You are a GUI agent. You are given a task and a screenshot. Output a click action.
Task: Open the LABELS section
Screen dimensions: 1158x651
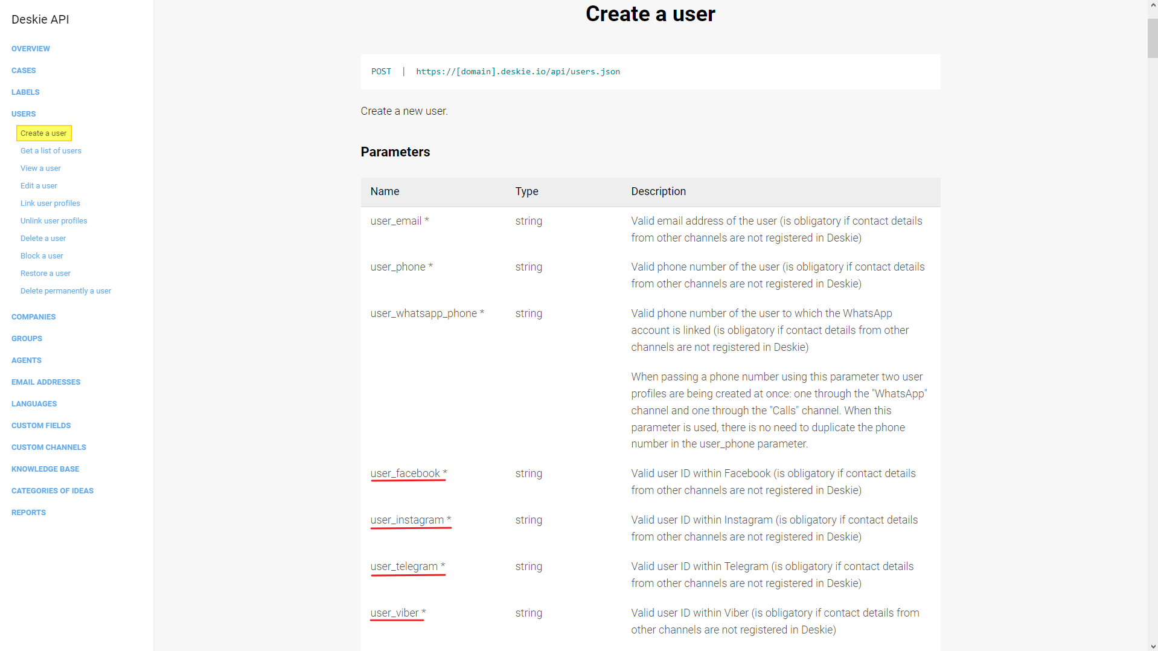pos(25,92)
